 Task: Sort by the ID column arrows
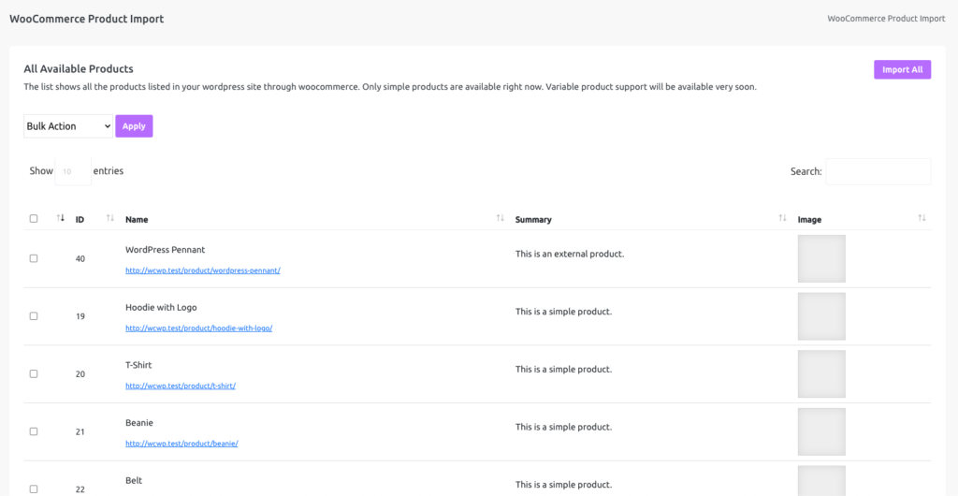110,218
